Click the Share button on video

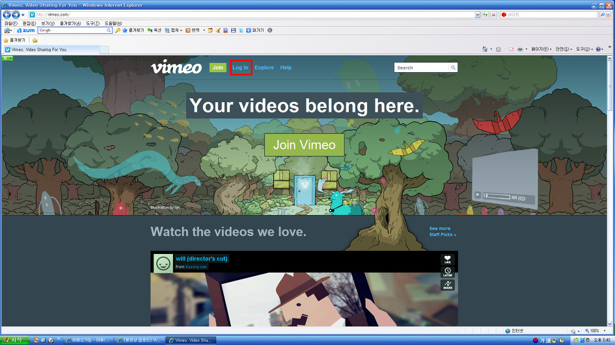pos(448,285)
